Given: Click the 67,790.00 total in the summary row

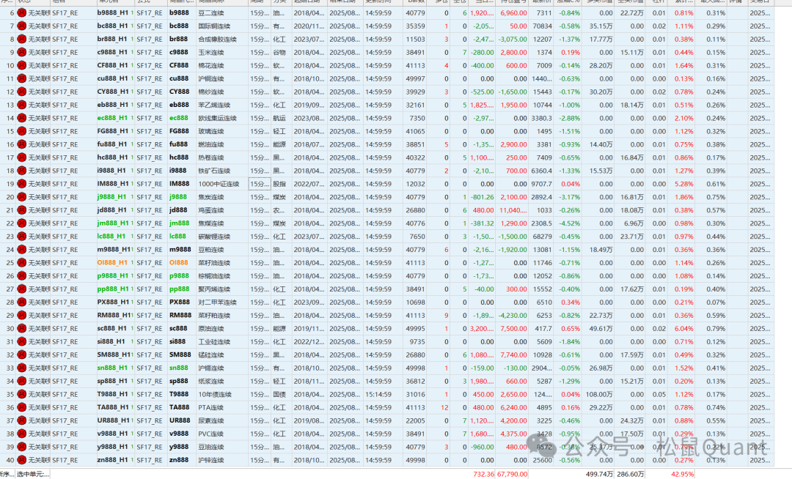Looking at the screenshot, I should [x=512, y=474].
